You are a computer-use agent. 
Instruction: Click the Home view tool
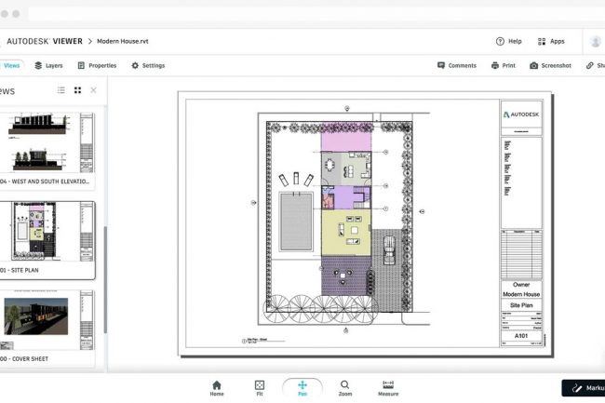pyautogui.click(x=217, y=387)
